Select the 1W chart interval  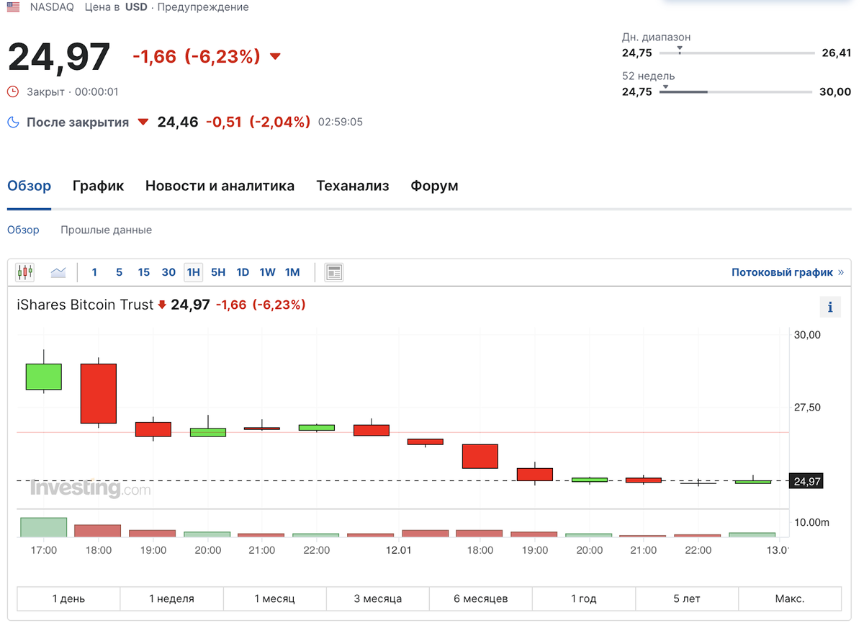[267, 272]
